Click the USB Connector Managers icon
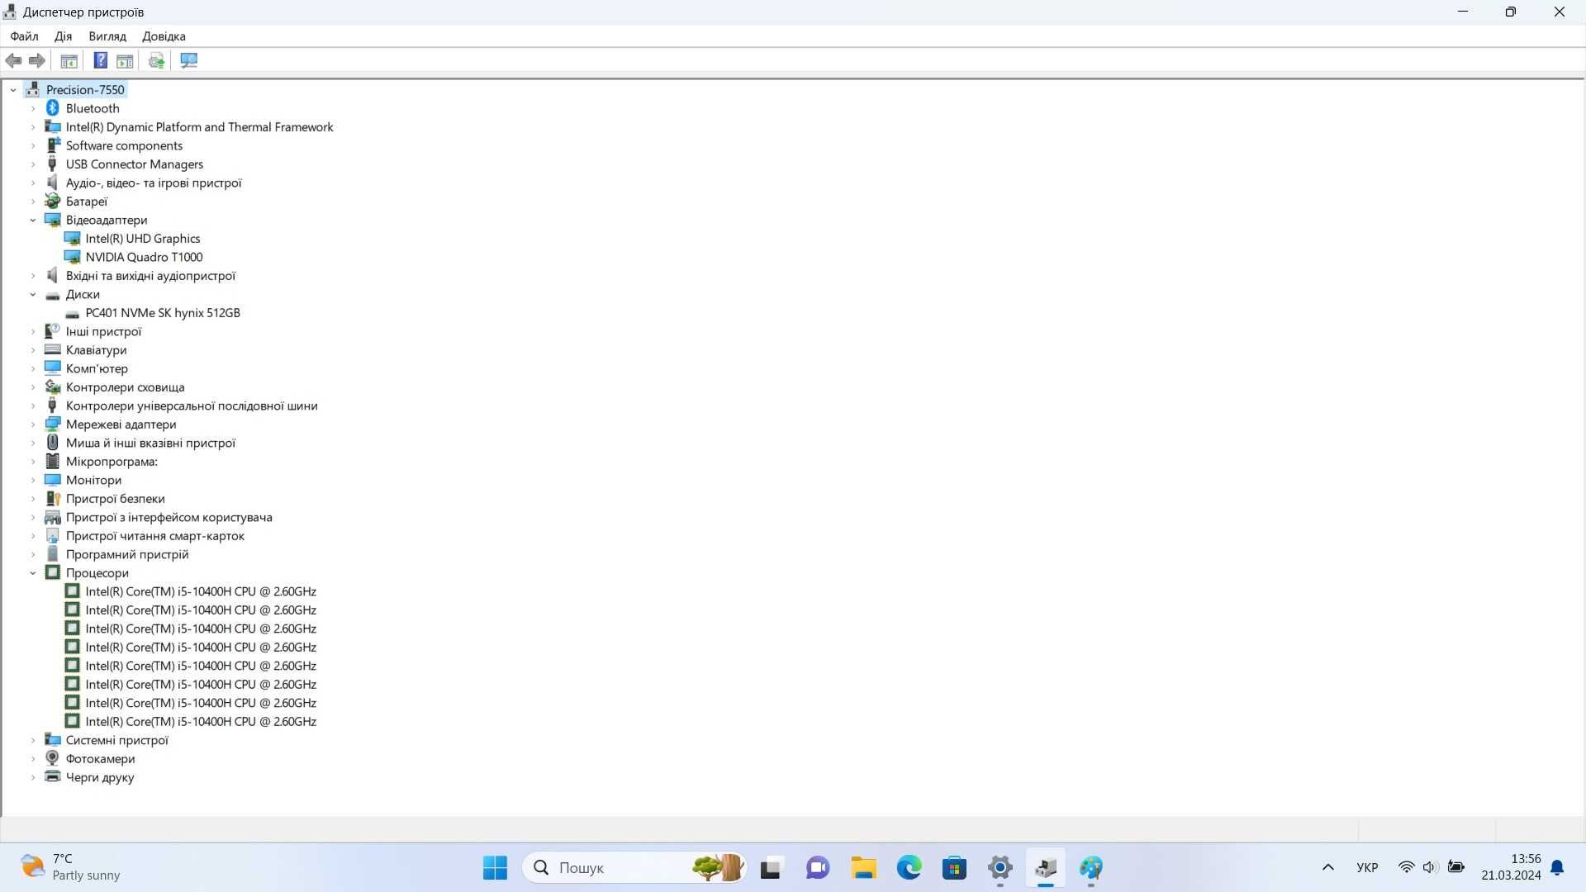Screen dimensions: 1586x892 tap(53, 164)
